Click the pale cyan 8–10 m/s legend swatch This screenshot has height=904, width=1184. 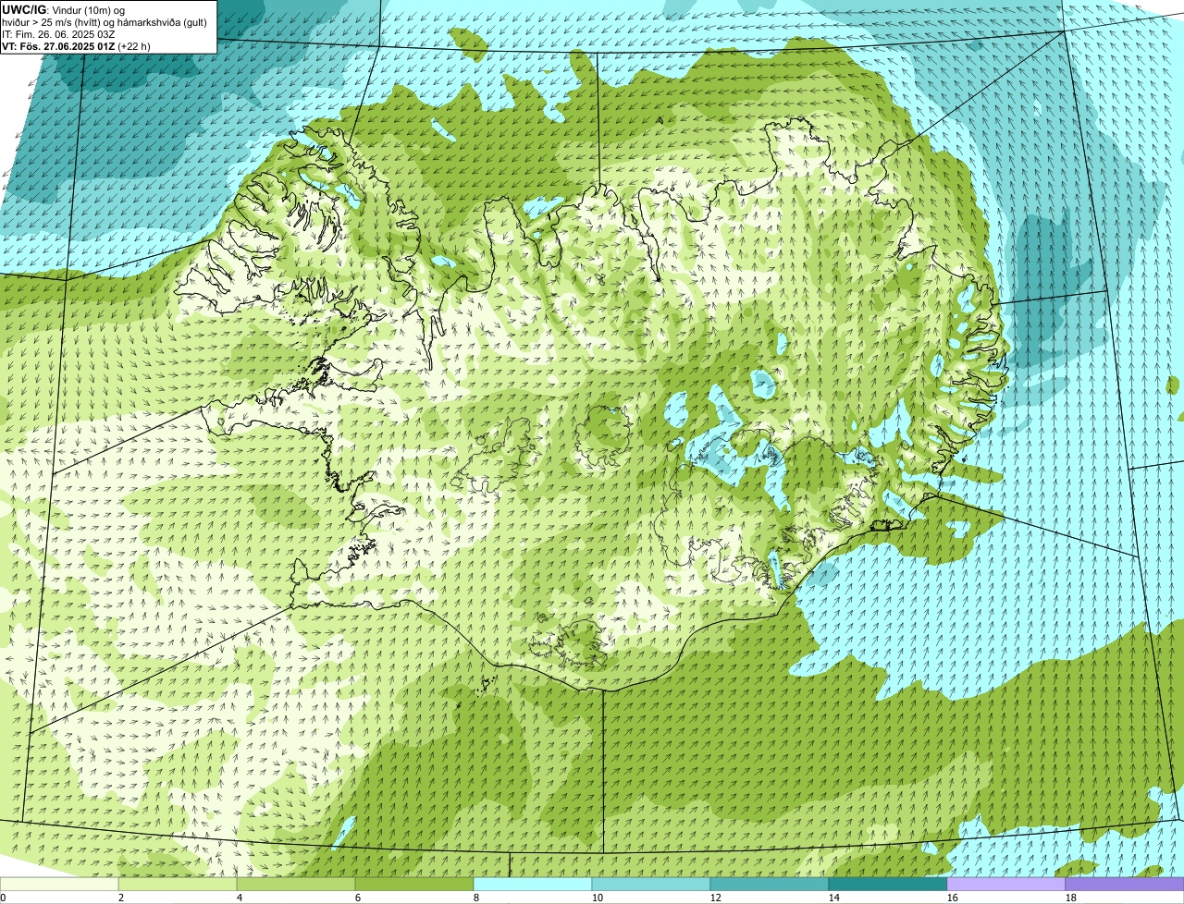533,885
